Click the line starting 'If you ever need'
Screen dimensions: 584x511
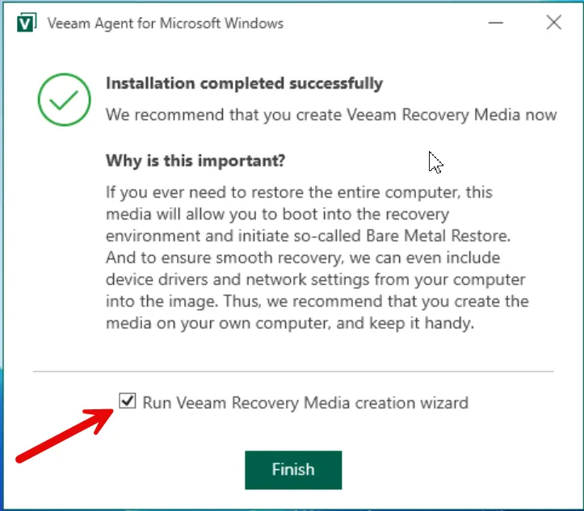299,193
